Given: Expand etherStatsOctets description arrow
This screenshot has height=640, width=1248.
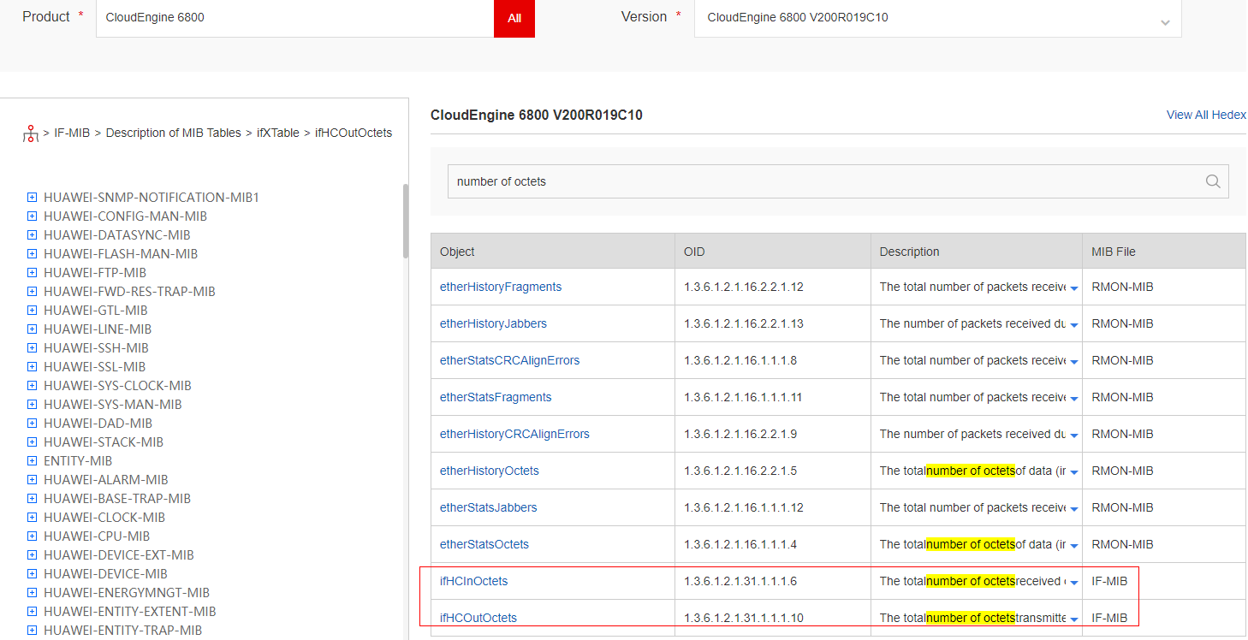Looking at the screenshot, I should pyautogui.click(x=1073, y=546).
